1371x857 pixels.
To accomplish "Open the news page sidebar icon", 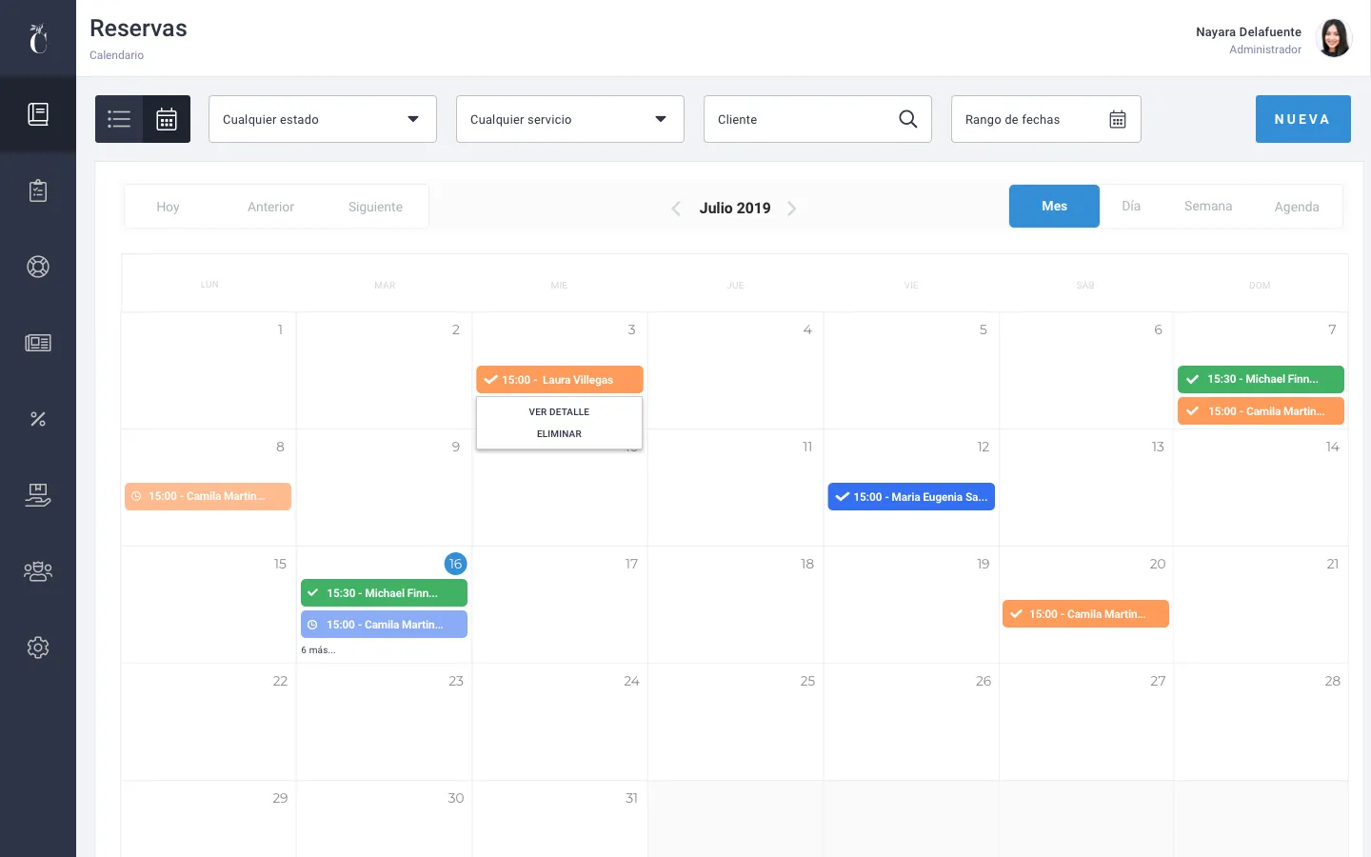I will tap(38, 343).
